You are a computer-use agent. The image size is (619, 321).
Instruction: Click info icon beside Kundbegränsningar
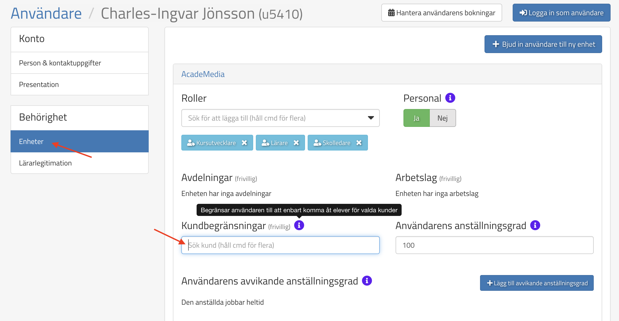[x=299, y=225]
